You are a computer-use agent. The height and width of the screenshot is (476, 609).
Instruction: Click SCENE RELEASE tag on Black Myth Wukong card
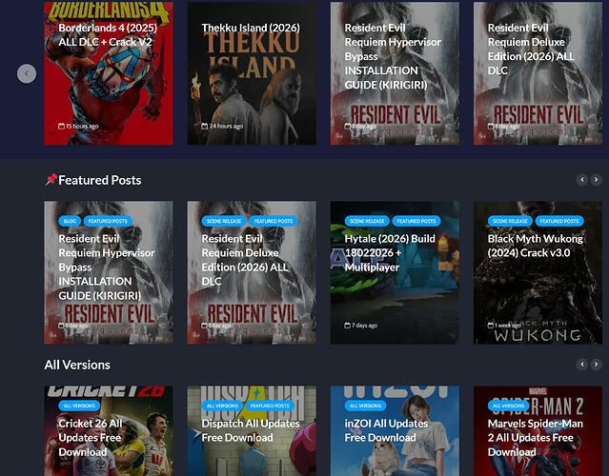pos(510,221)
